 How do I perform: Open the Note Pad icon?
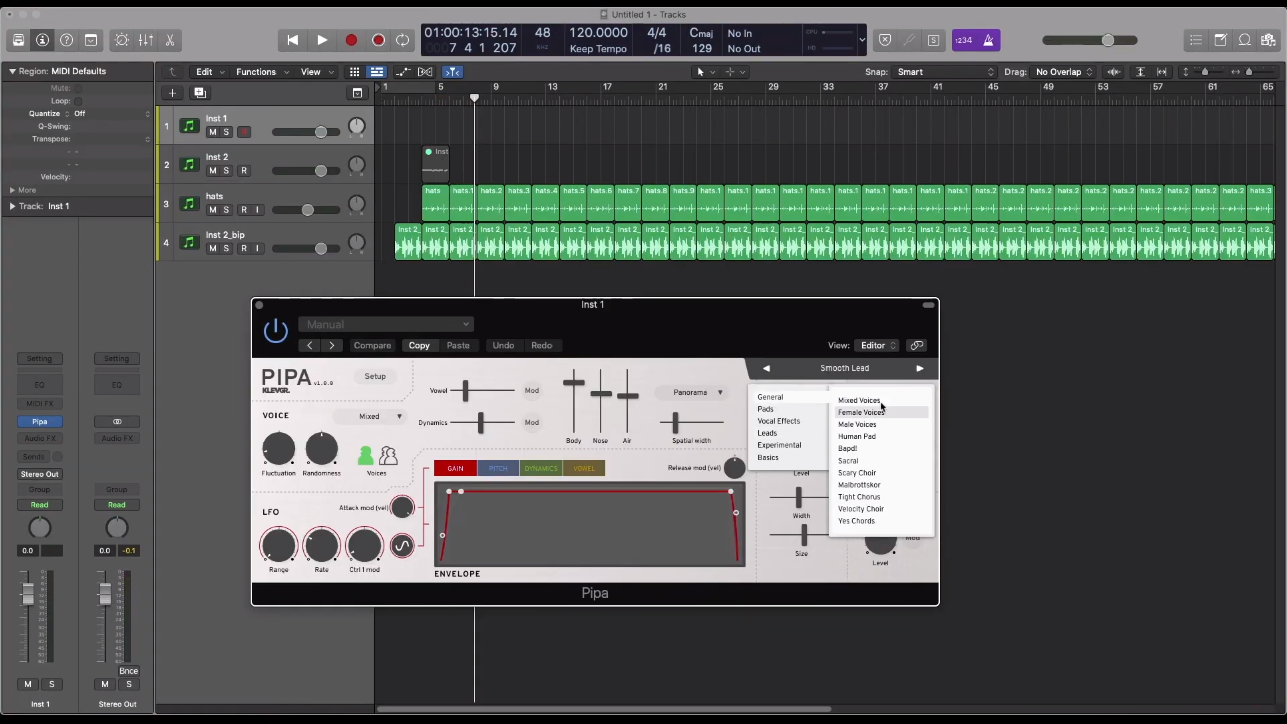pos(1220,40)
